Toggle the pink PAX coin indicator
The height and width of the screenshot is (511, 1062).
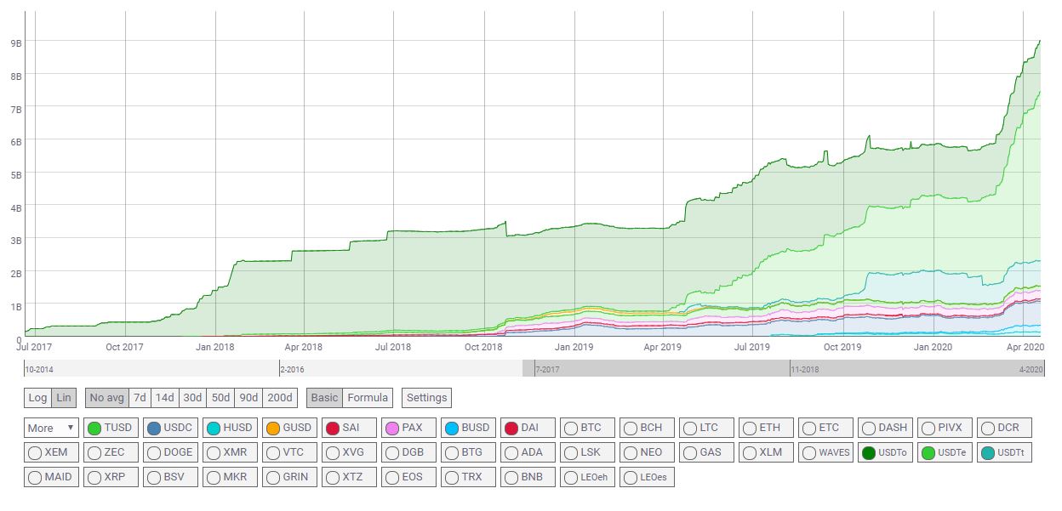pyautogui.click(x=392, y=429)
